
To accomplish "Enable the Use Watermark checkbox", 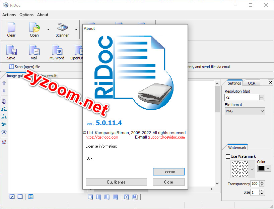I will click(228, 156).
